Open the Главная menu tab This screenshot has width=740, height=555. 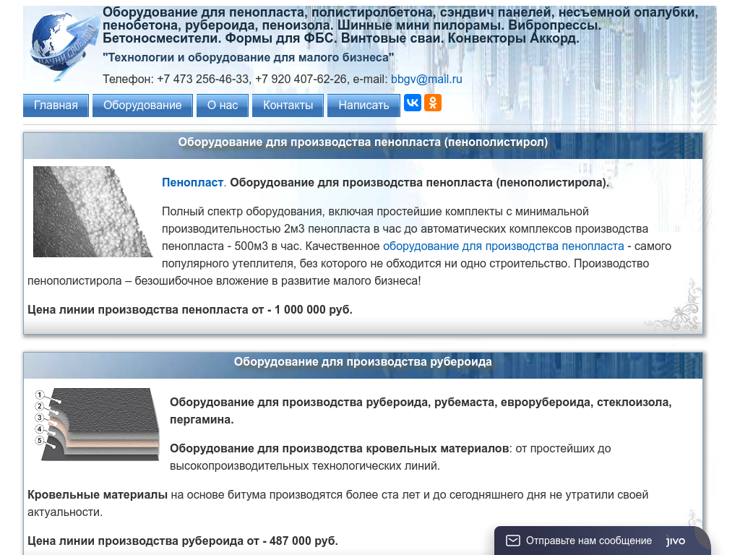[56, 106]
